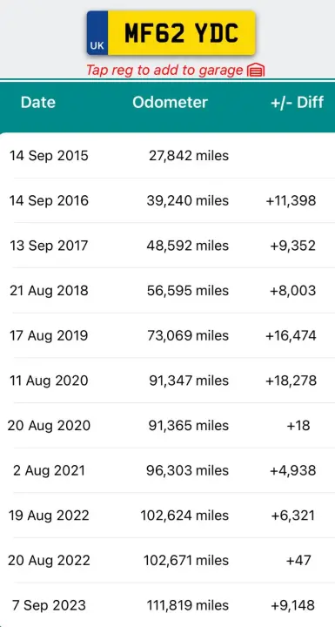This screenshot has height=627, width=335.
Task: Select the 13 Sep 2017 entry
Action: (x=167, y=245)
